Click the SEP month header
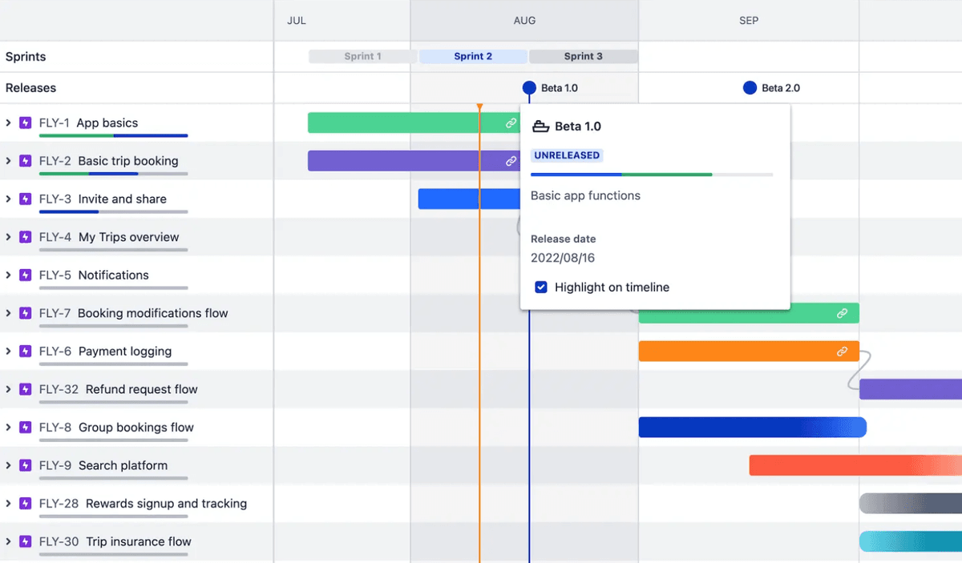This screenshot has width=962, height=563. 749,21
